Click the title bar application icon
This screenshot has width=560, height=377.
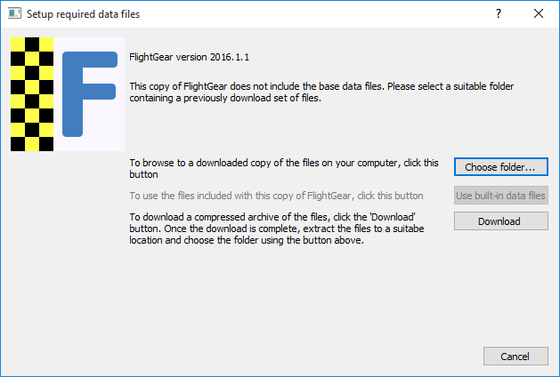point(14,14)
